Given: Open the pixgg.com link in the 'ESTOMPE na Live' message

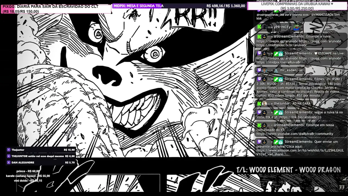Looking at the screenshot, I should click(320, 58).
